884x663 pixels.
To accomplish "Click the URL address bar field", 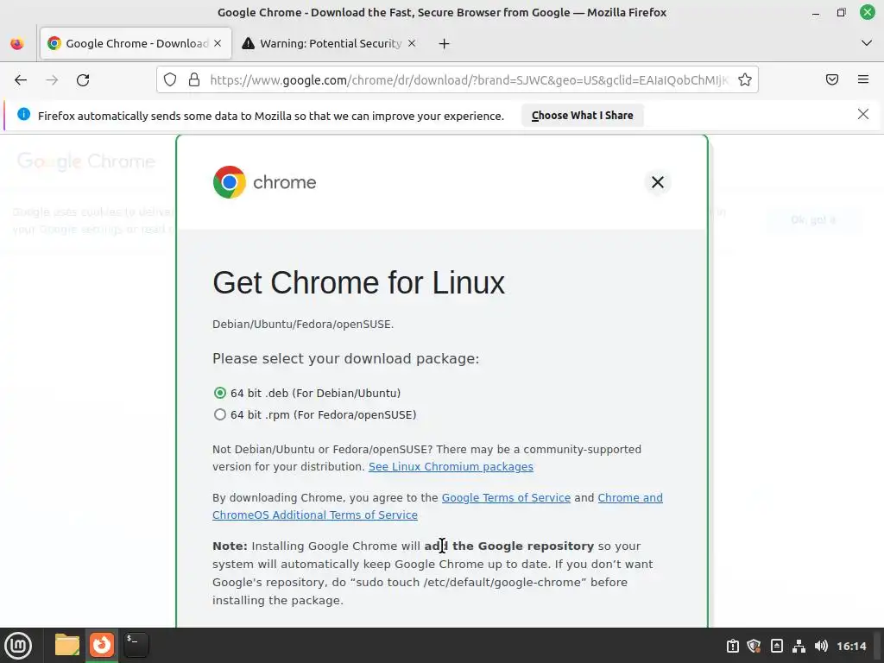I will point(458,79).
